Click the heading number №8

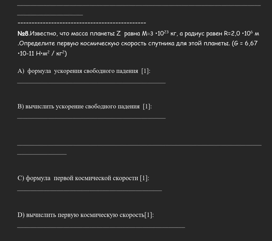pos(23,33)
